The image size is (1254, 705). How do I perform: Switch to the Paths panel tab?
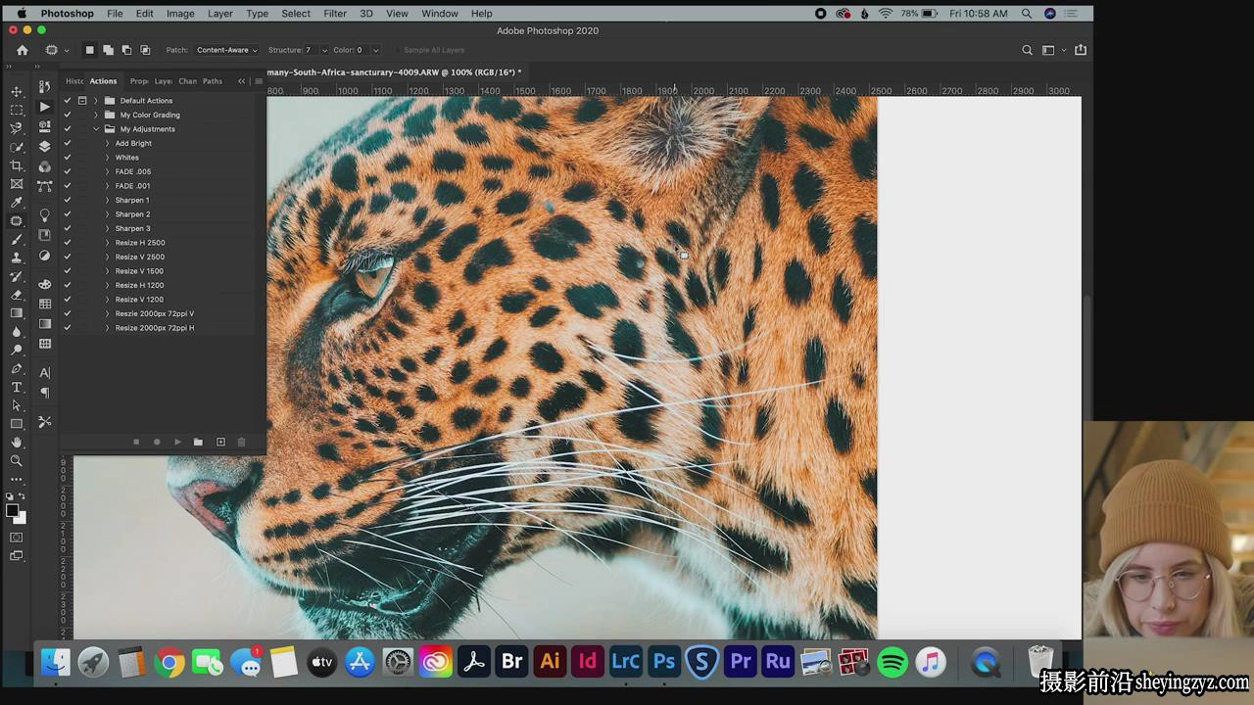(x=213, y=81)
